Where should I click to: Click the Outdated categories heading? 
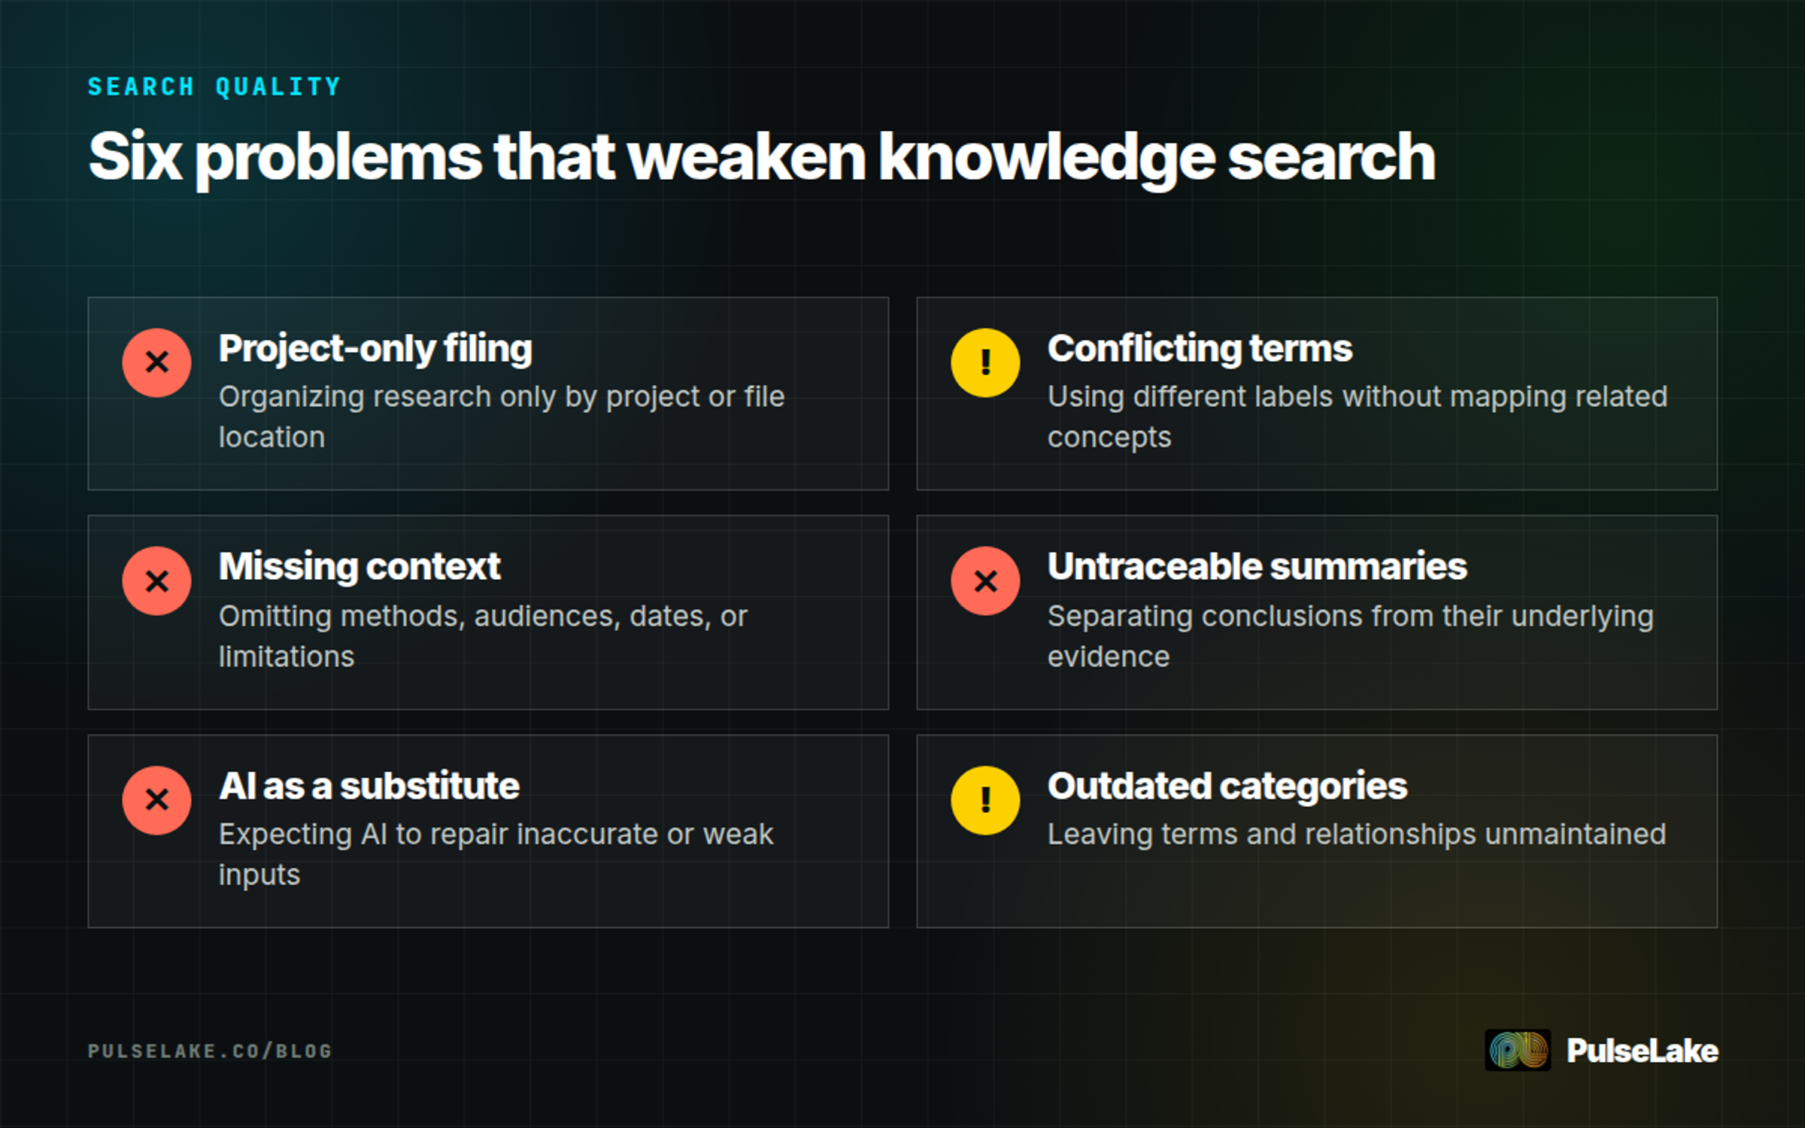tap(1227, 787)
